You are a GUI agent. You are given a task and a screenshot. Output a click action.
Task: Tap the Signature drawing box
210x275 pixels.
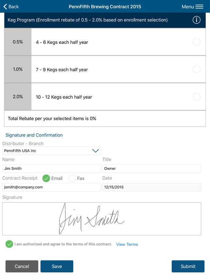102,219
